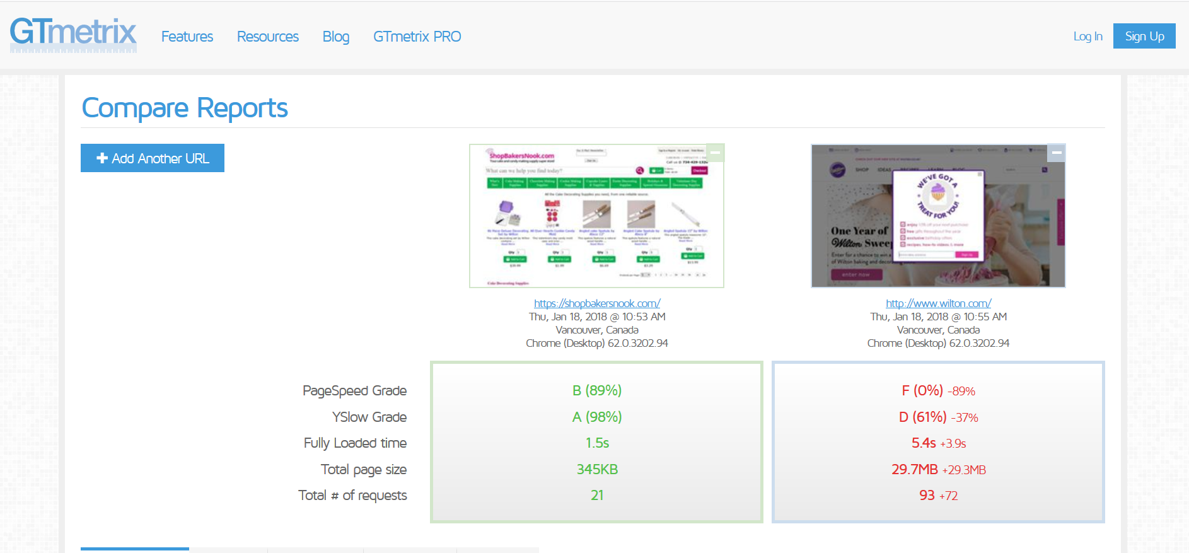Open the Features menu item
This screenshot has width=1189, height=553.
click(187, 37)
